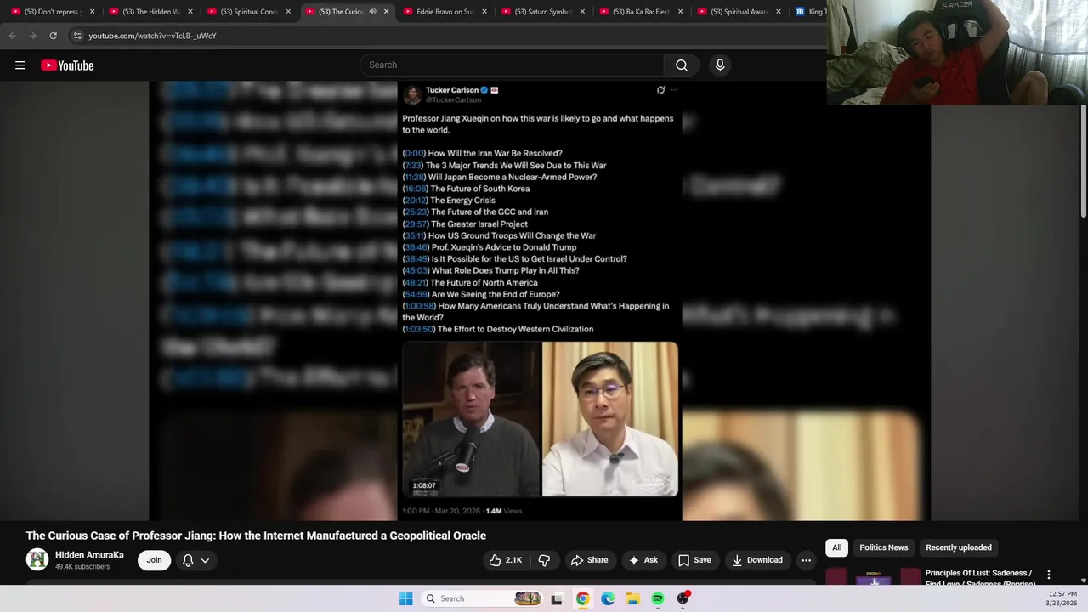The image size is (1088, 612).
Task: Open File Explorer from the taskbar
Action: pos(632,598)
